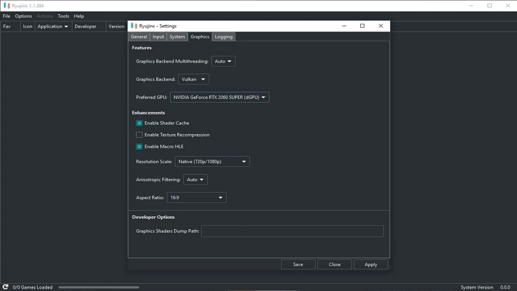517x291 pixels.
Task: Click the refresh game list icon in status bar
Action: click(x=6, y=287)
